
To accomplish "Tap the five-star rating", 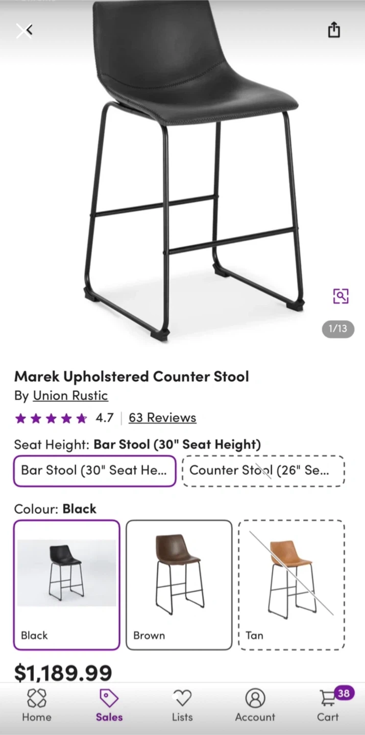I will 51,419.
